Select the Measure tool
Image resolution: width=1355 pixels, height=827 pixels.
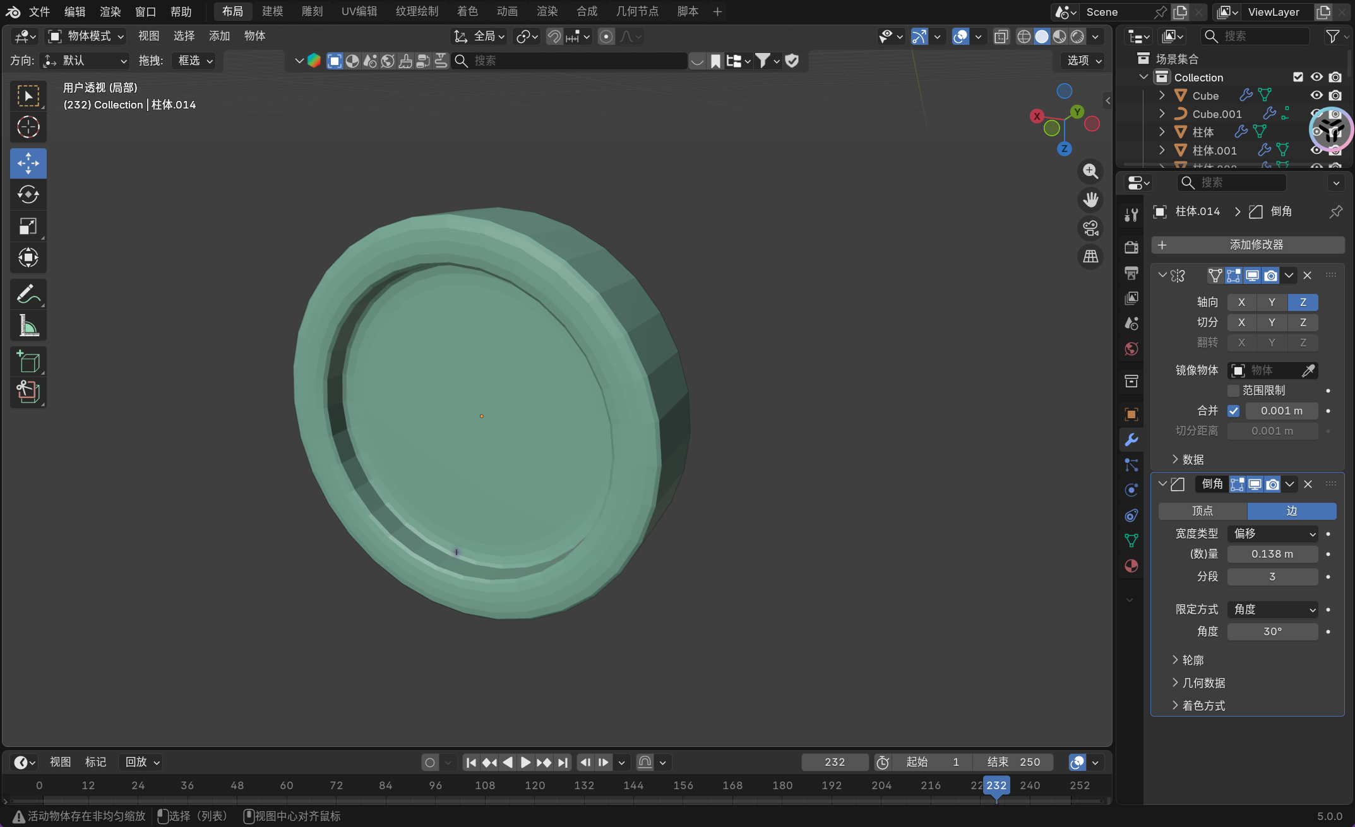tap(28, 326)
